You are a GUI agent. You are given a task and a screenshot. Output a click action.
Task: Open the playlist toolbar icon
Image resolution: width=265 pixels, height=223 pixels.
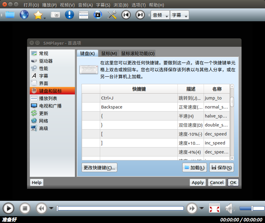pyautogui.click(x=84, y=15)
